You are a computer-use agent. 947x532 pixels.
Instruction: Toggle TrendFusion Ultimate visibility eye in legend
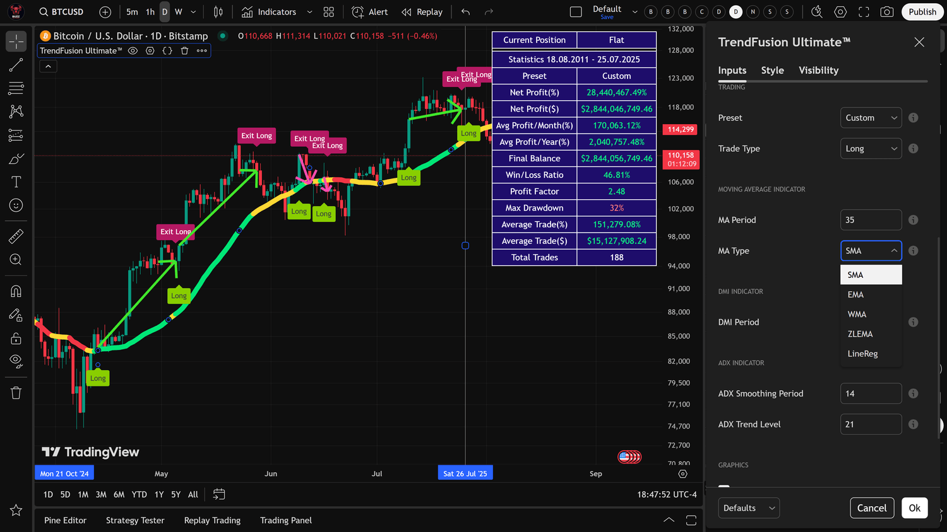click(x=133, y=50)
